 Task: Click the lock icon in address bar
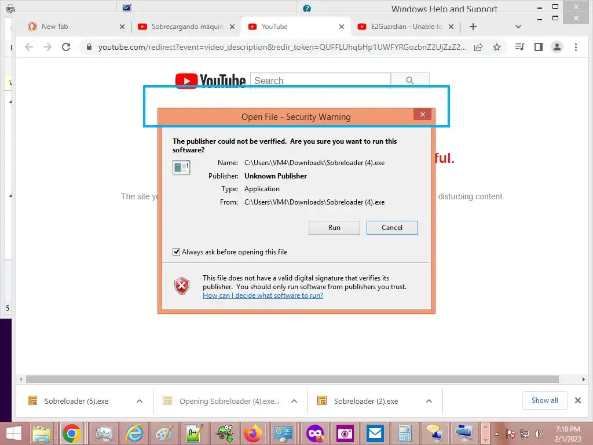click(89, 47)
